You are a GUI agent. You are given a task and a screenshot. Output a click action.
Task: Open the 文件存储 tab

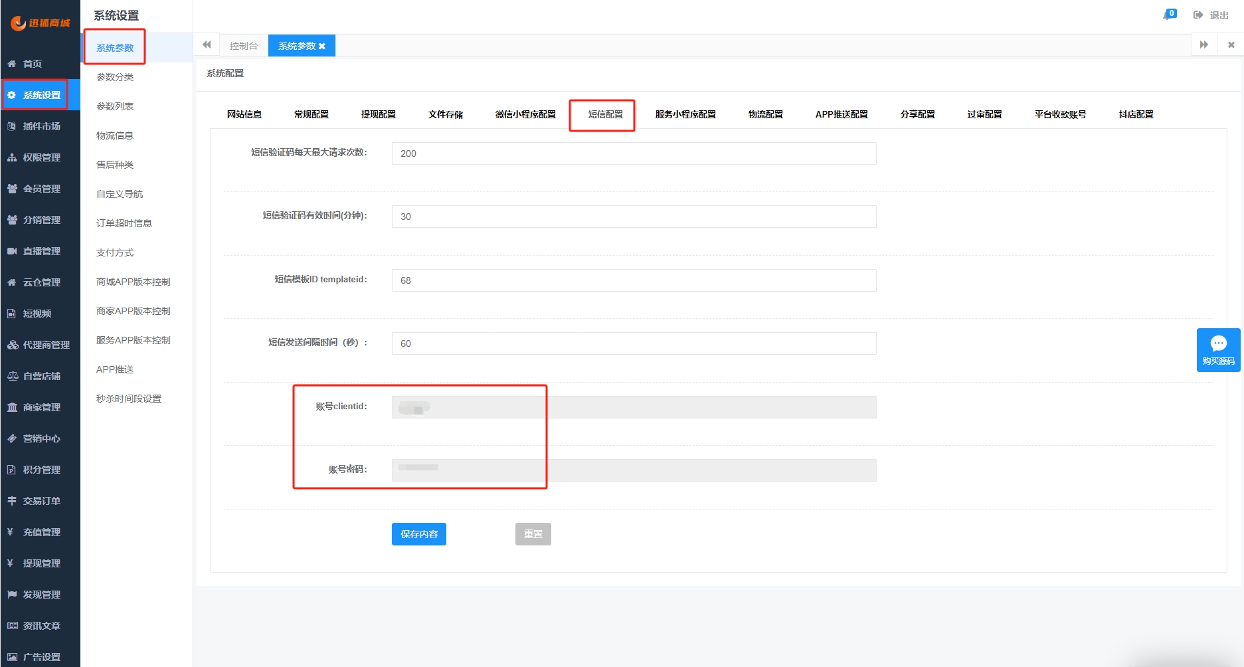pyautogui.click(x=446, y=114)
